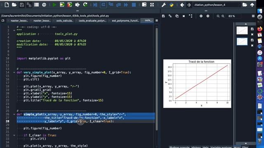Open Help tab in bottom pane

(205, 147)
